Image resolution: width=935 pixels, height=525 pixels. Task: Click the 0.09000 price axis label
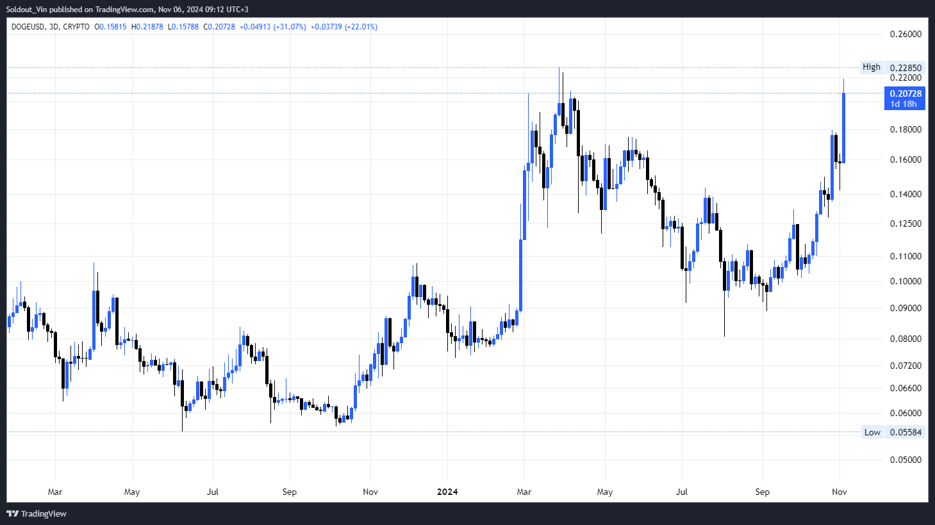click(906, 308)
